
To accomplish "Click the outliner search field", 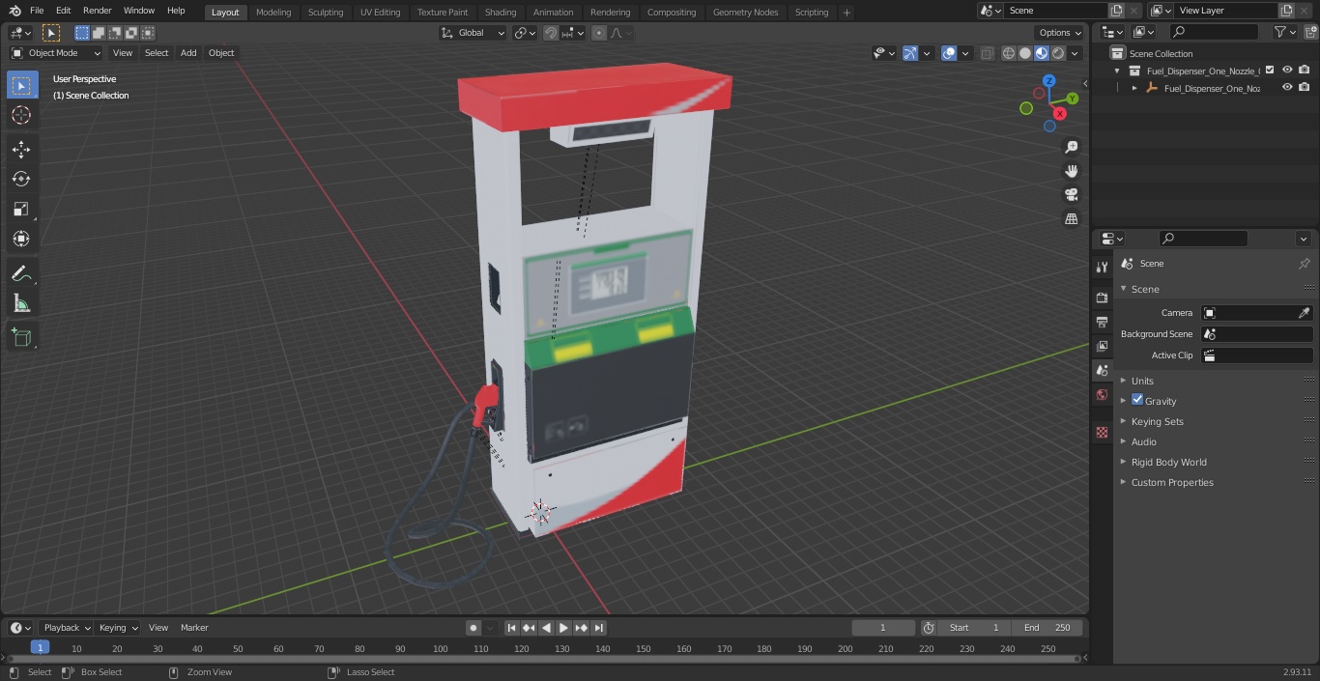I will [1213, 32].
